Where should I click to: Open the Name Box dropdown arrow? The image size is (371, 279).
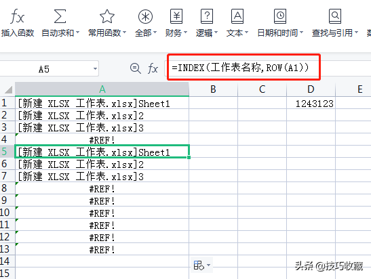point(95,69)
